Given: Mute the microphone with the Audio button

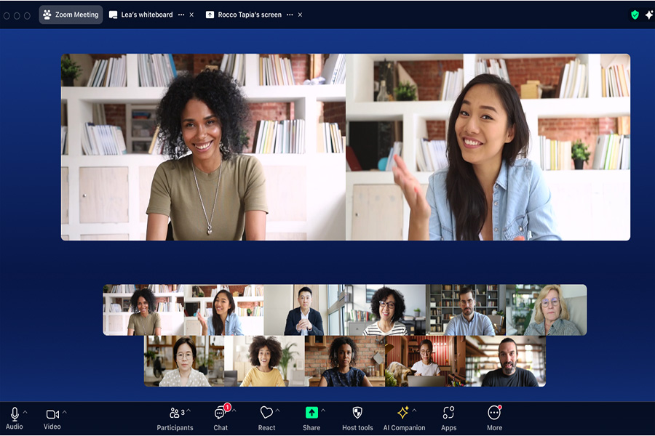Looking at the screenshot, I should pos(14,414).
